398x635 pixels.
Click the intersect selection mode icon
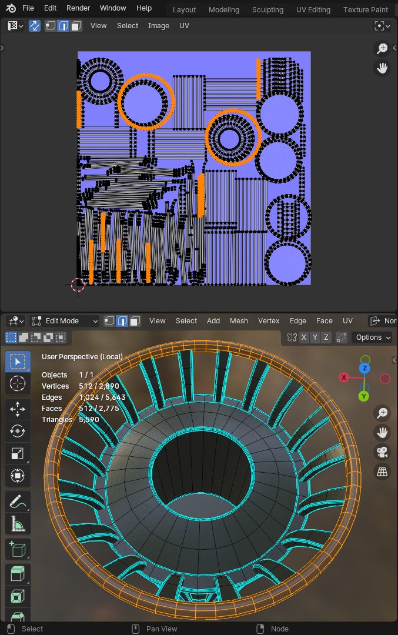(x=61, y=337)
